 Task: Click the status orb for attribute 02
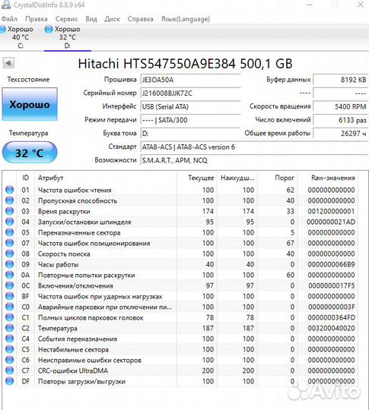pyautogui.click(x=10, y=200)
